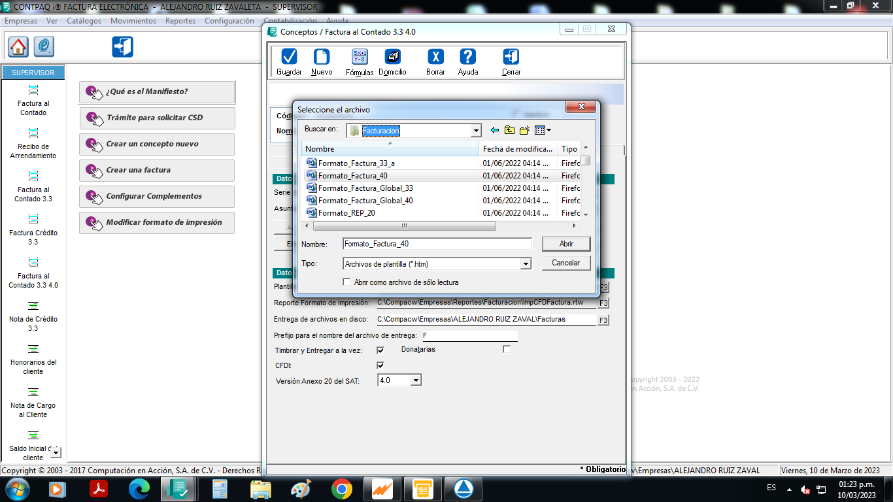Click the file list horizontal scrollbar
This screenshot has height=502, width=893.
click(x=404, y=226)
